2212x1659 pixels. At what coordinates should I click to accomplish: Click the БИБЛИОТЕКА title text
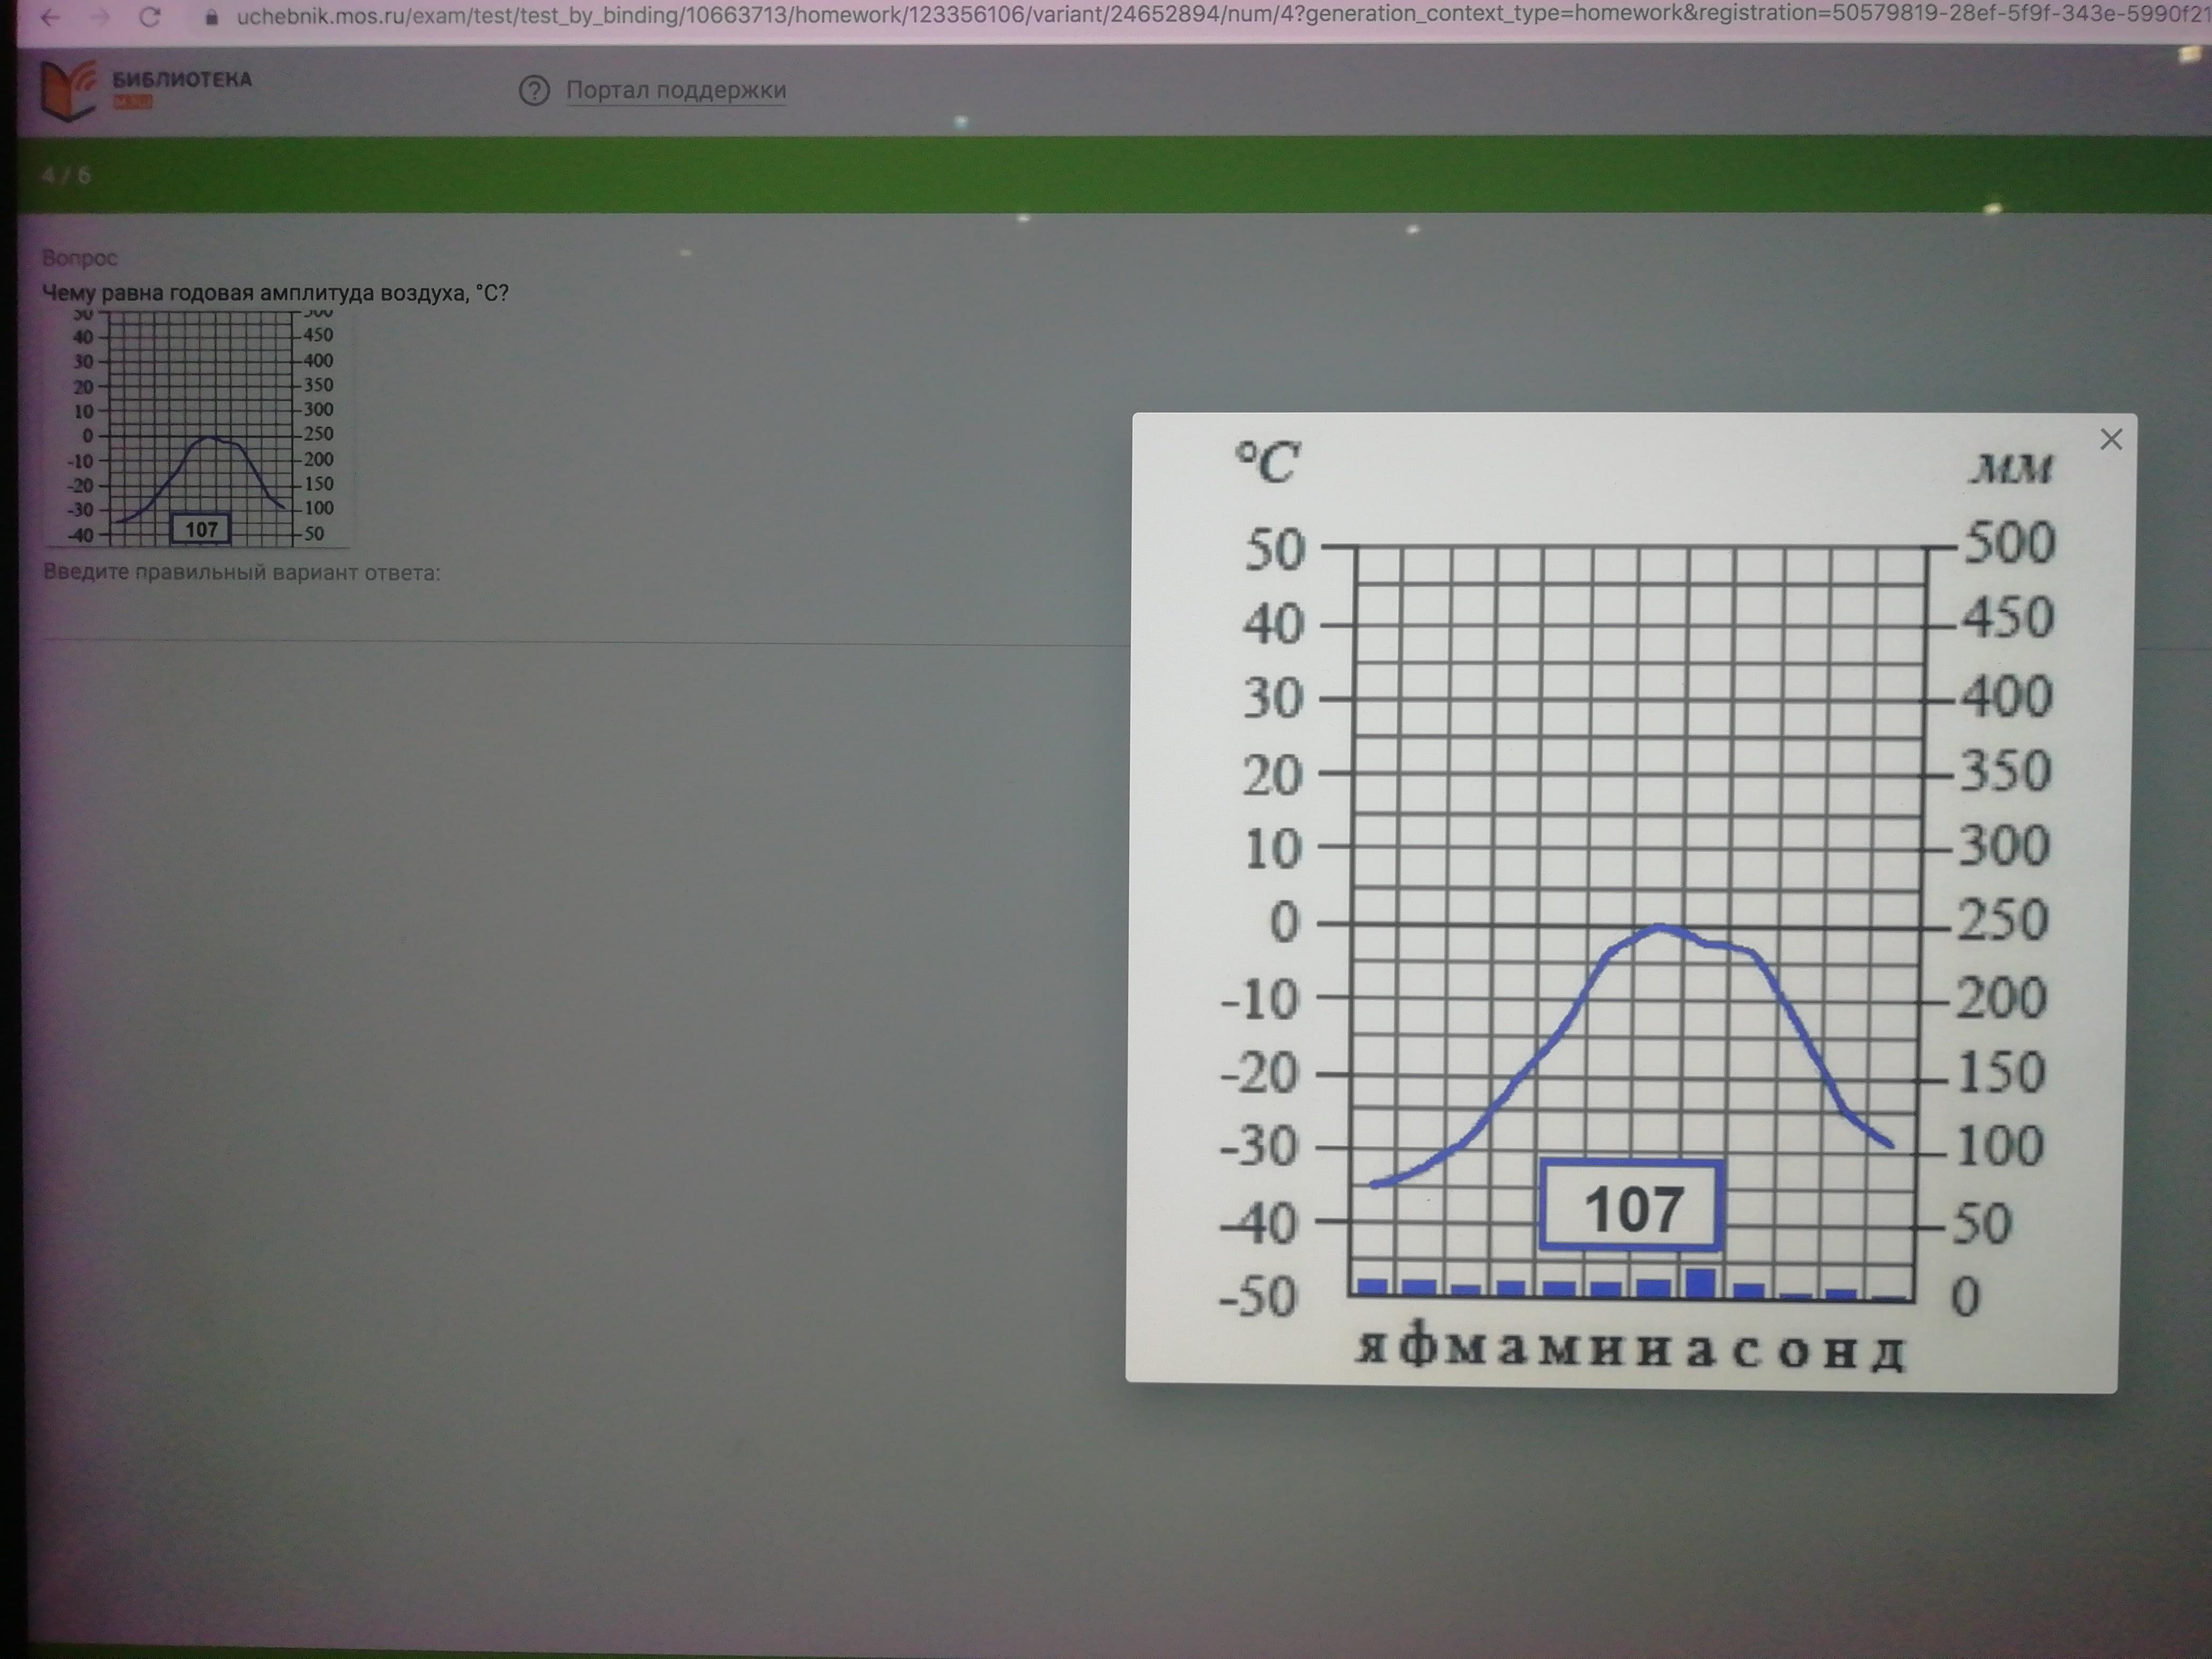pyautogui.click(x=182, y=80)
